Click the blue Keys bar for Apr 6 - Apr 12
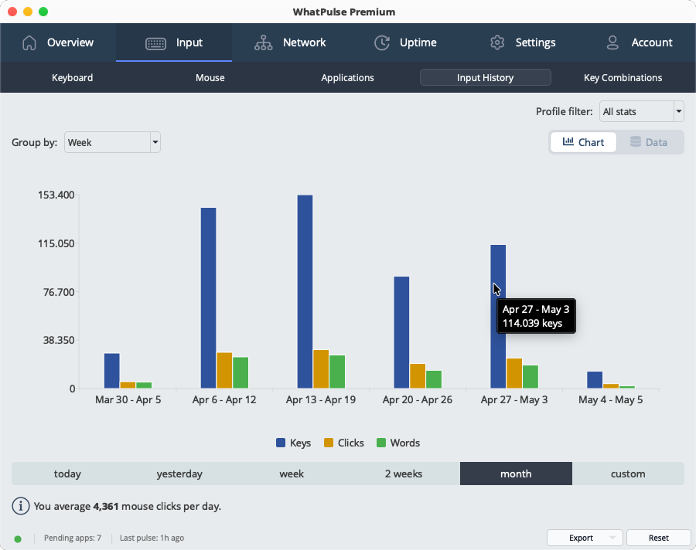The height and width of the screenshot is (550, 696). [x=209, y=298]
